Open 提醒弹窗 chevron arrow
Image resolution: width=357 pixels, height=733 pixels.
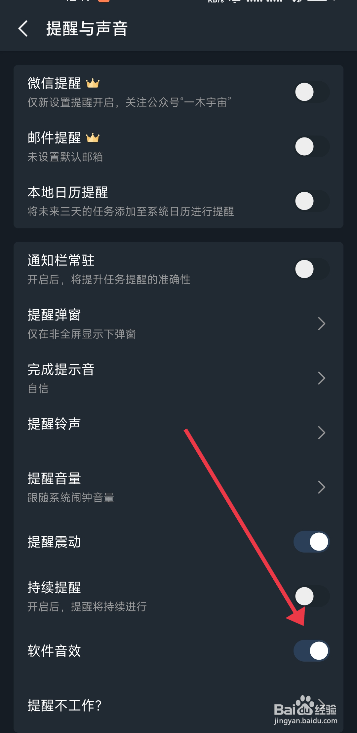[x=322, y=324]
